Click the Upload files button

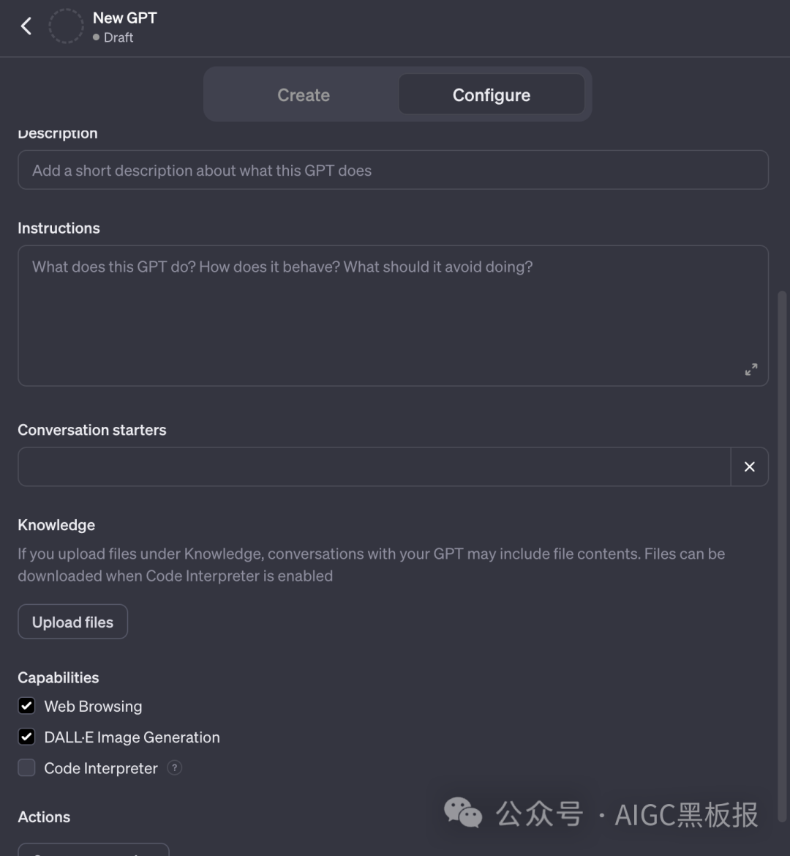[72, 621]
